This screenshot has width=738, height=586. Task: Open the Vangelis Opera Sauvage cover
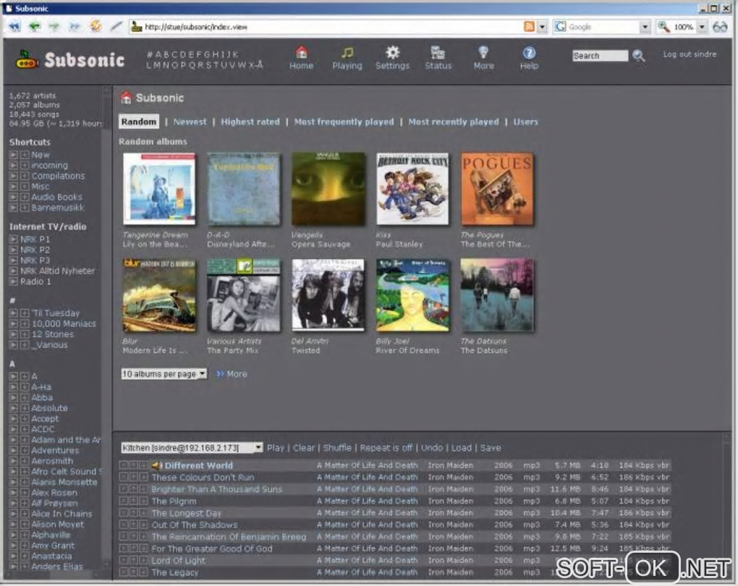coord(328,189)
